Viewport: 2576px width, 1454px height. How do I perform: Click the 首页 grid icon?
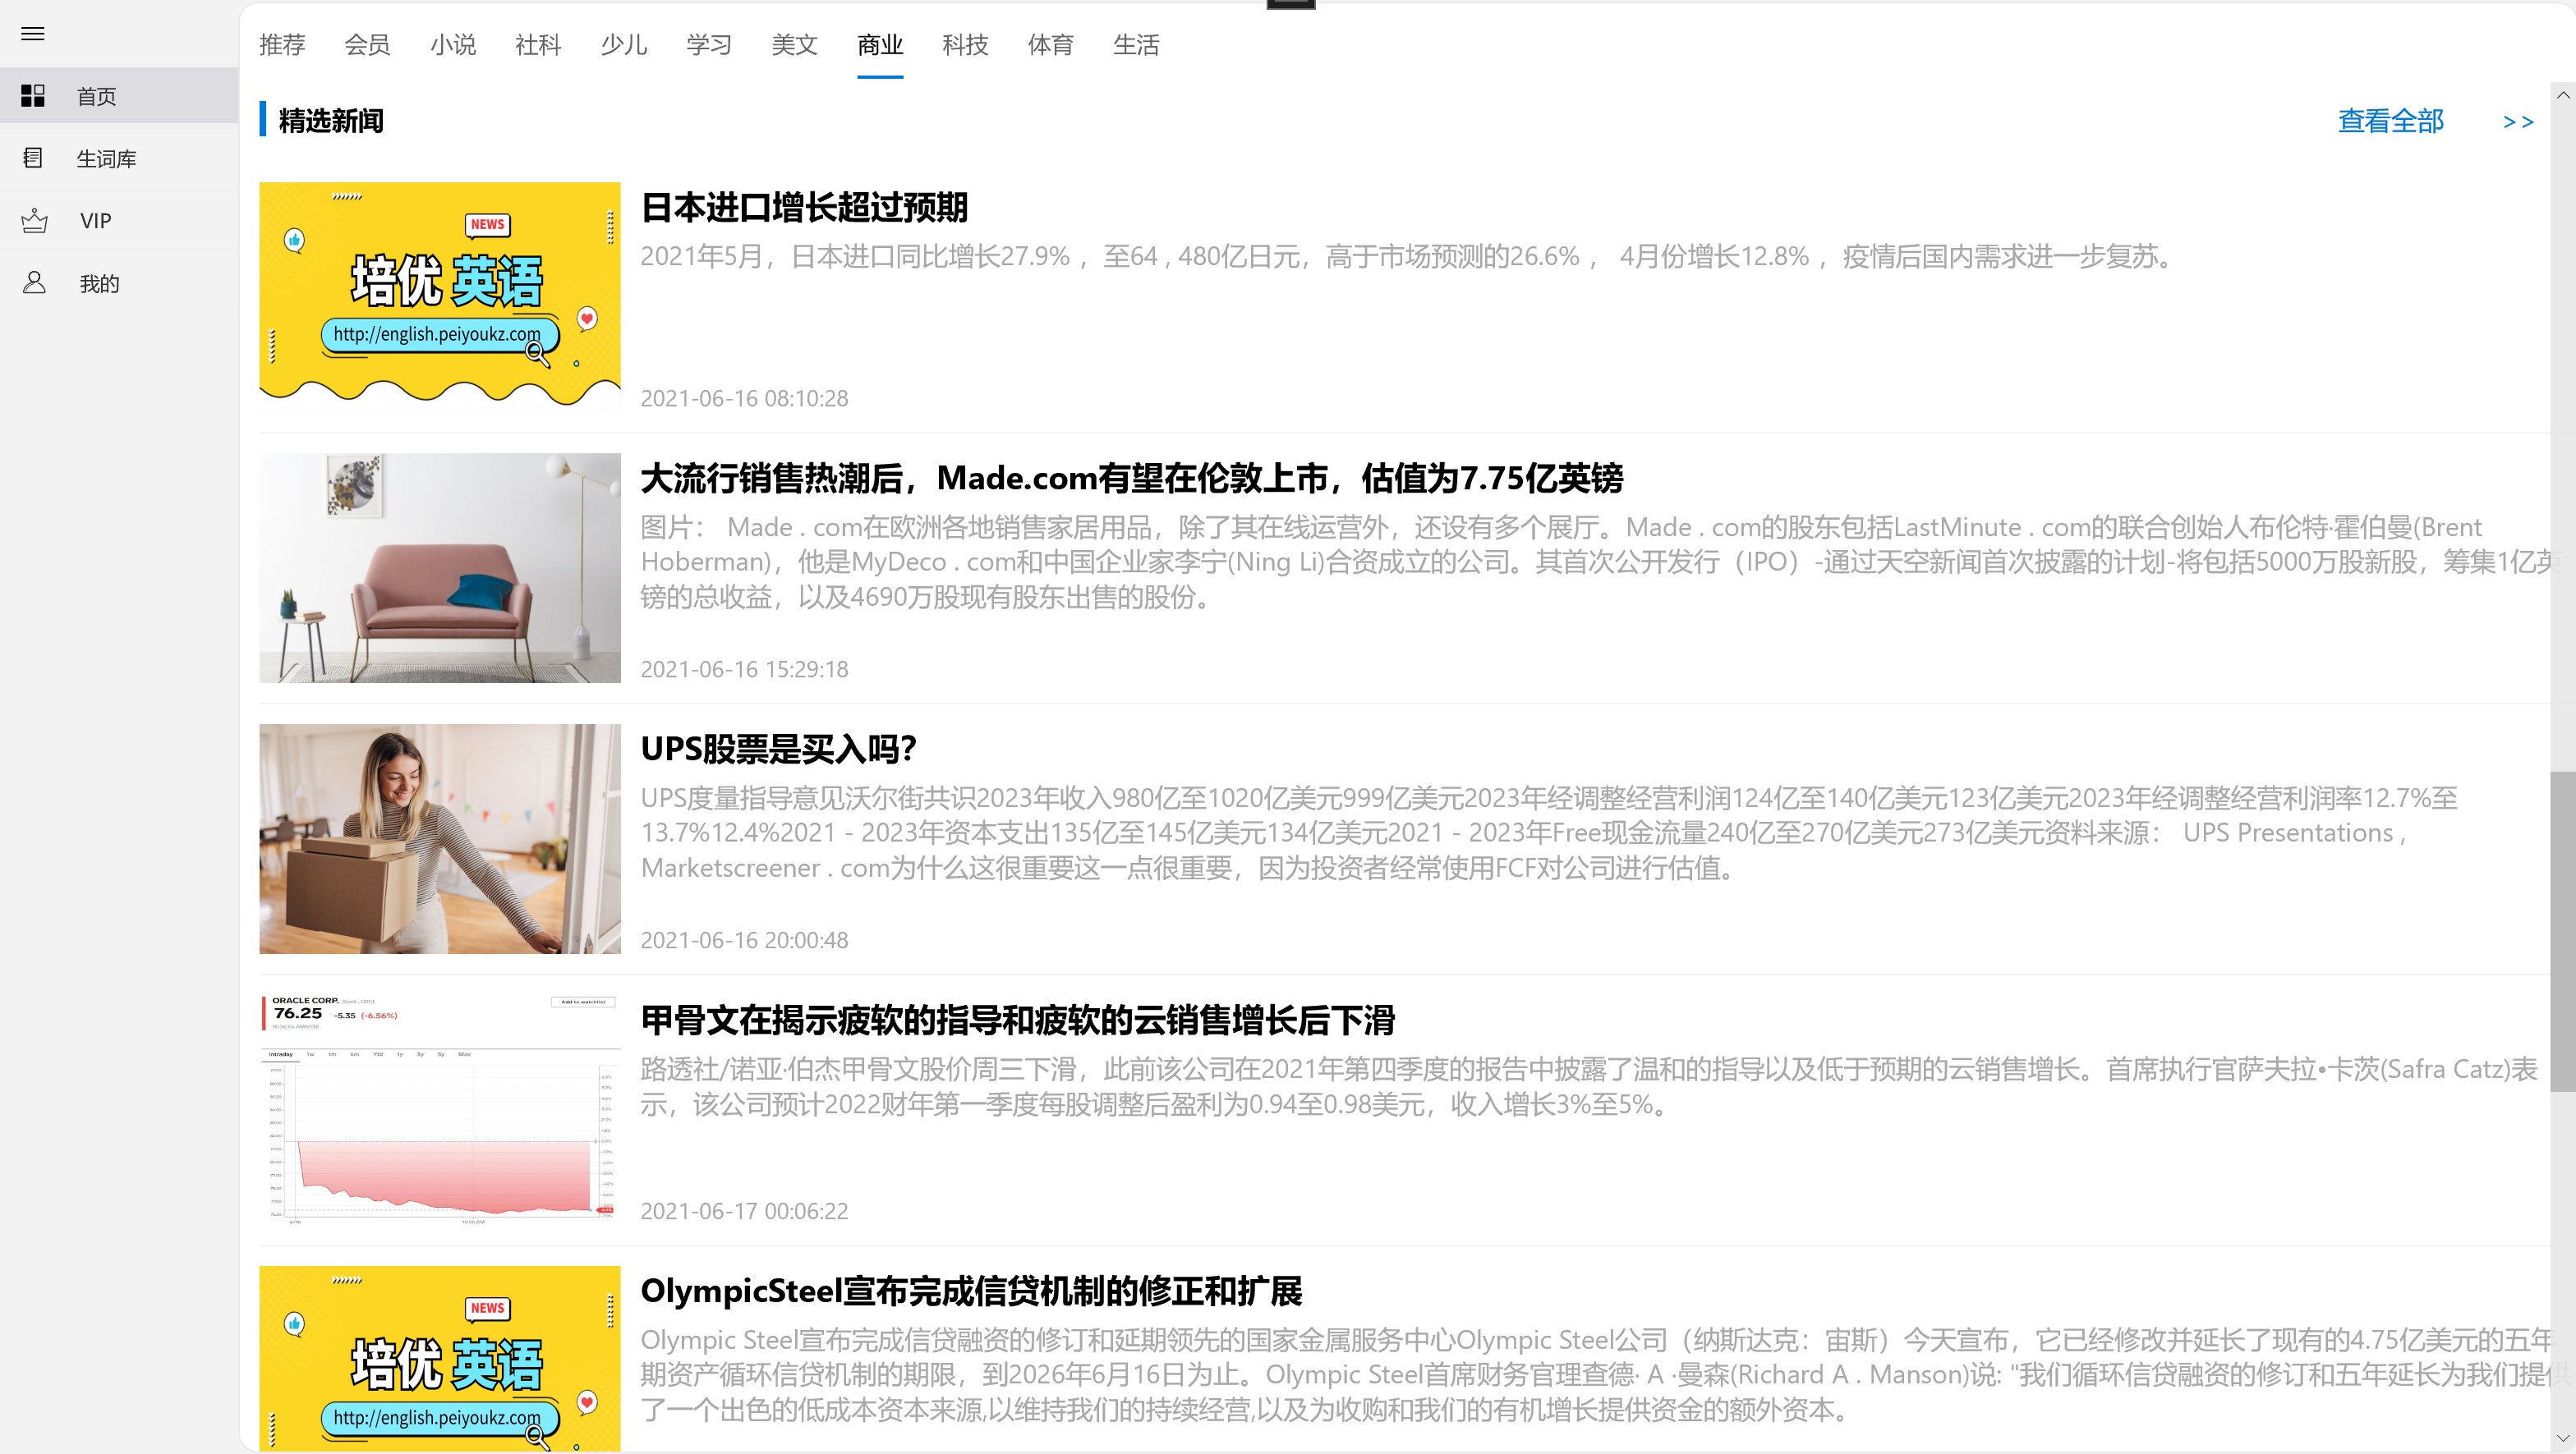tap(33, 96)
